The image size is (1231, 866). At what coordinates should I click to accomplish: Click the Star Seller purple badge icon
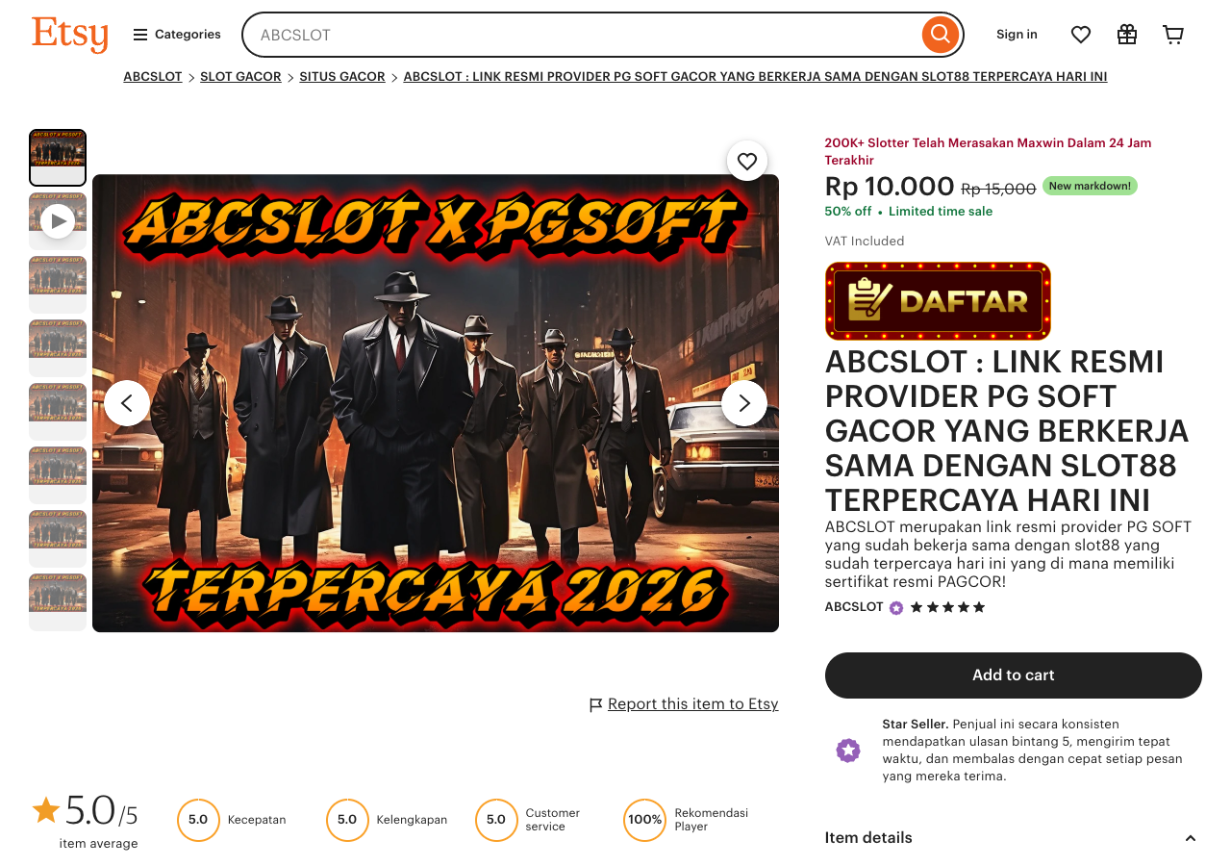[847, 751]
